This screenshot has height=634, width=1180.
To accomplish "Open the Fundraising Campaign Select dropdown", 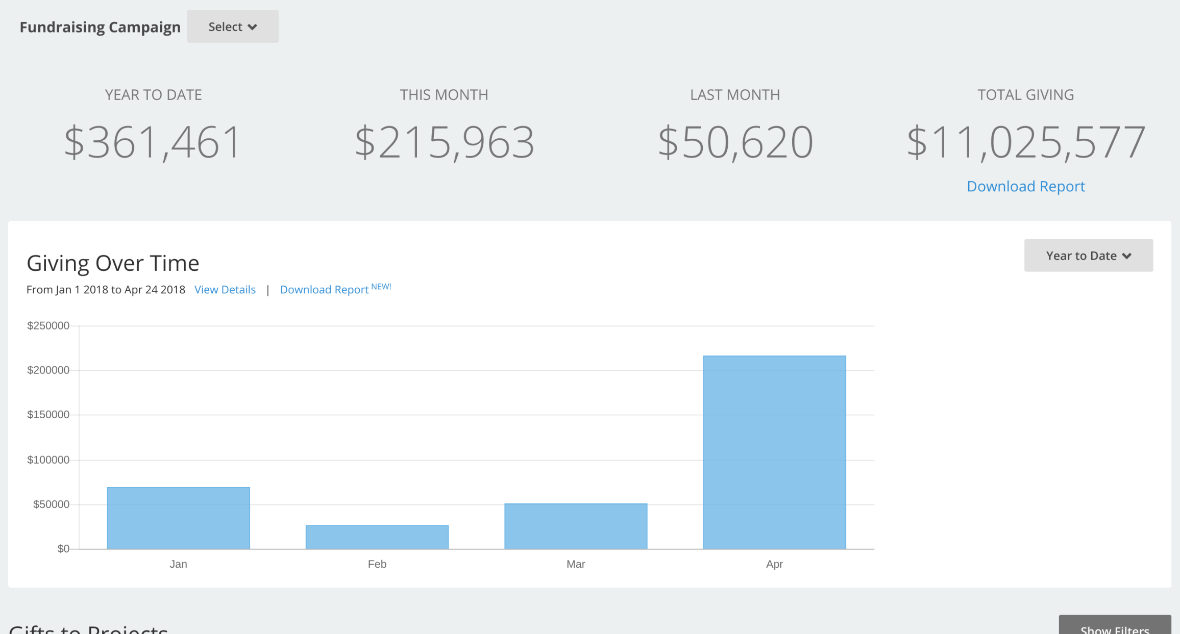I will click(x=232, y=27).
